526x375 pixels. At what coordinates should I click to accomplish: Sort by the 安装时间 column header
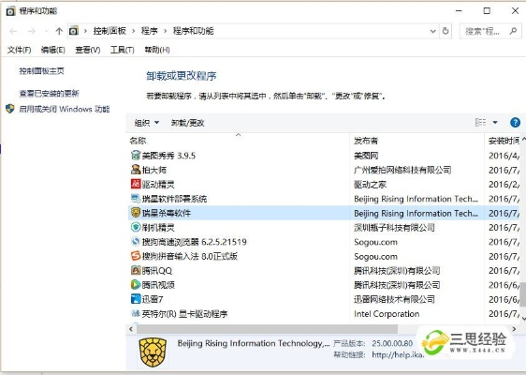[504, 141]
